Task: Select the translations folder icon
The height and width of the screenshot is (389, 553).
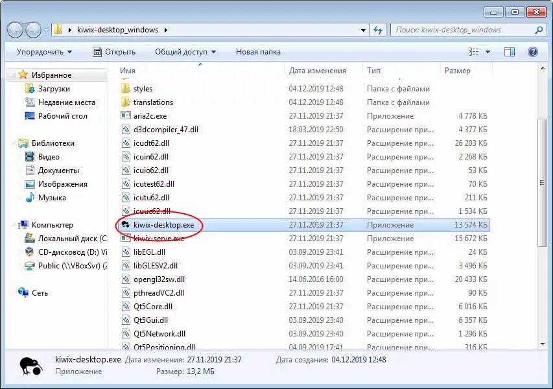Action: tap(125, 102)
